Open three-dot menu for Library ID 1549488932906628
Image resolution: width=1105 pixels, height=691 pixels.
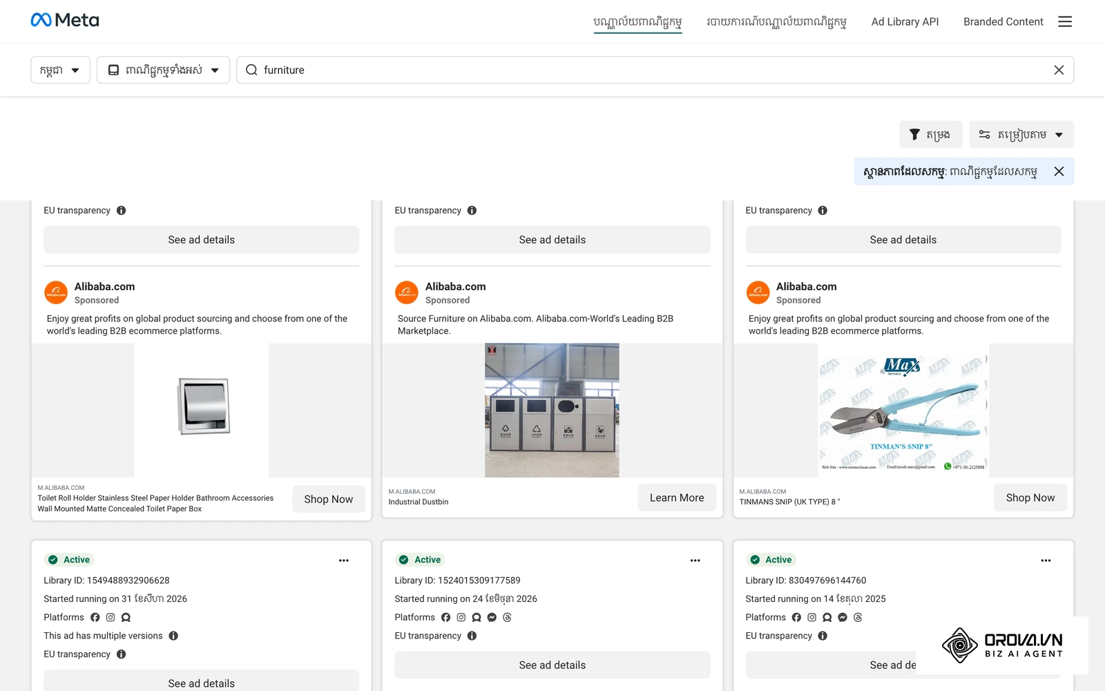[344, 560]
